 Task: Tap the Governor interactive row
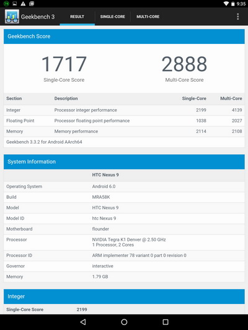click(124, 266)
